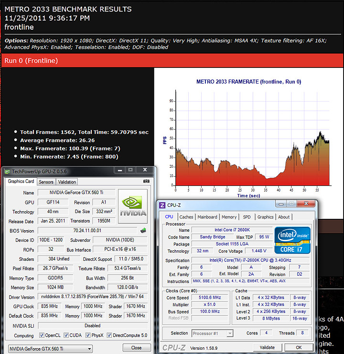Open the Processor #1 selection dropdown
Screen dimensions: 344x354
(213, 333)
